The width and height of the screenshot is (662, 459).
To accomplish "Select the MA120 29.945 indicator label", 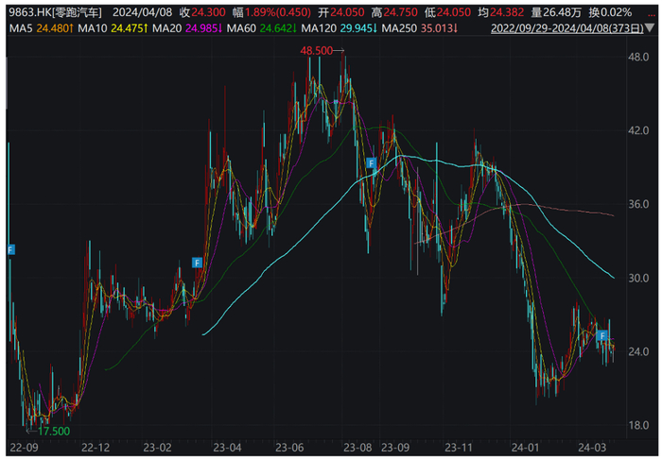I will (x=340, y=28).
